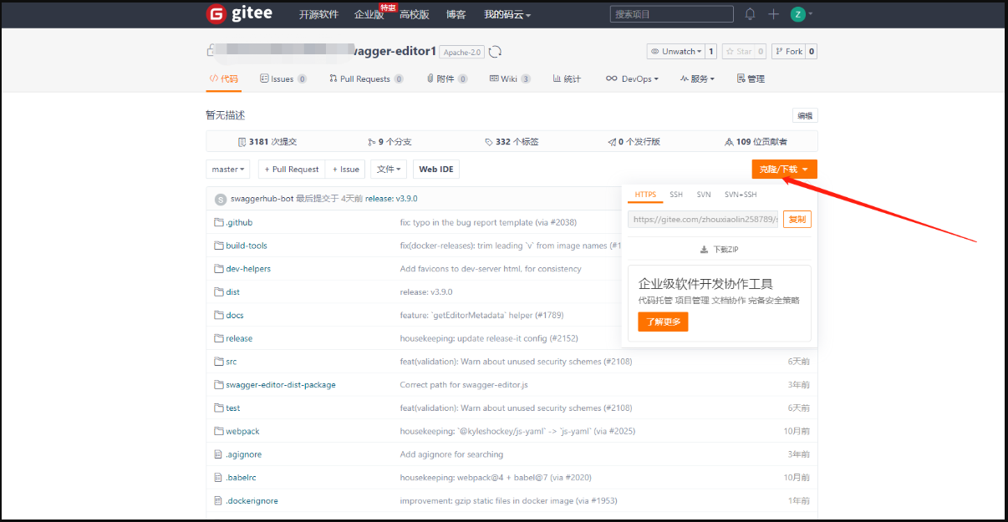This screenshot has width=1008, height=522.
Task: Open the .github folder icon
Action: 219,223
